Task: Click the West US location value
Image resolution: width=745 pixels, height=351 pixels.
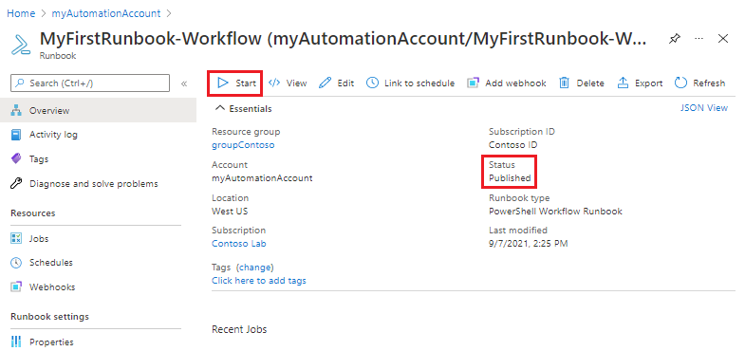Action: (230, 212)
